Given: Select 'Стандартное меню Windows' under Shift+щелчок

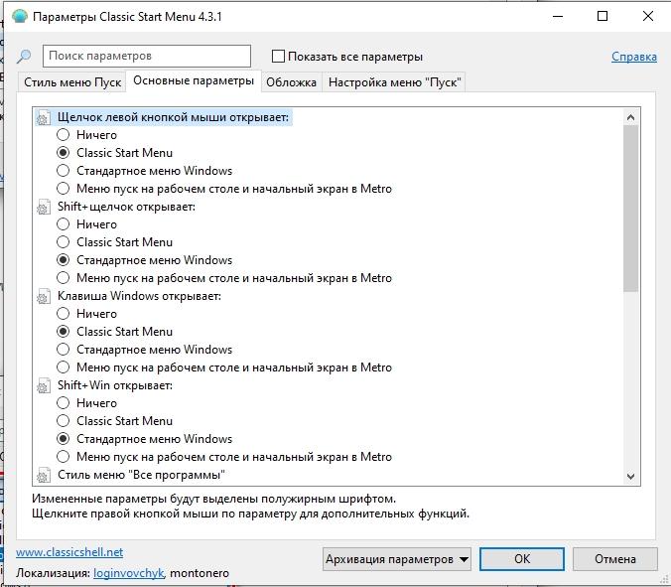Looking at the screenshot, I should point(63,260).
